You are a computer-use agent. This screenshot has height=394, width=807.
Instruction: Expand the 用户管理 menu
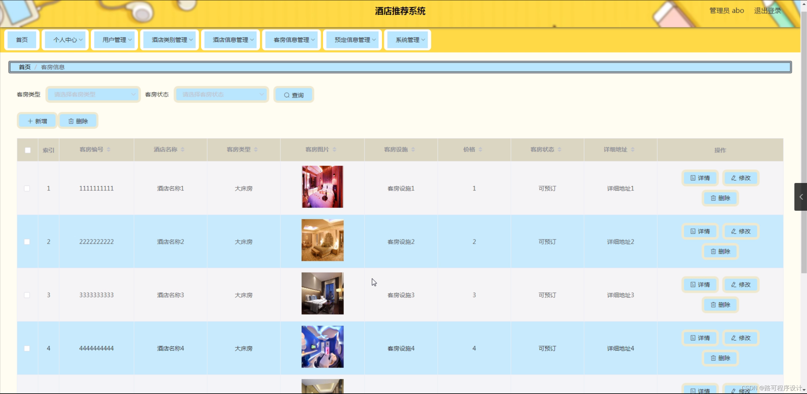click(x=114, y=40)
